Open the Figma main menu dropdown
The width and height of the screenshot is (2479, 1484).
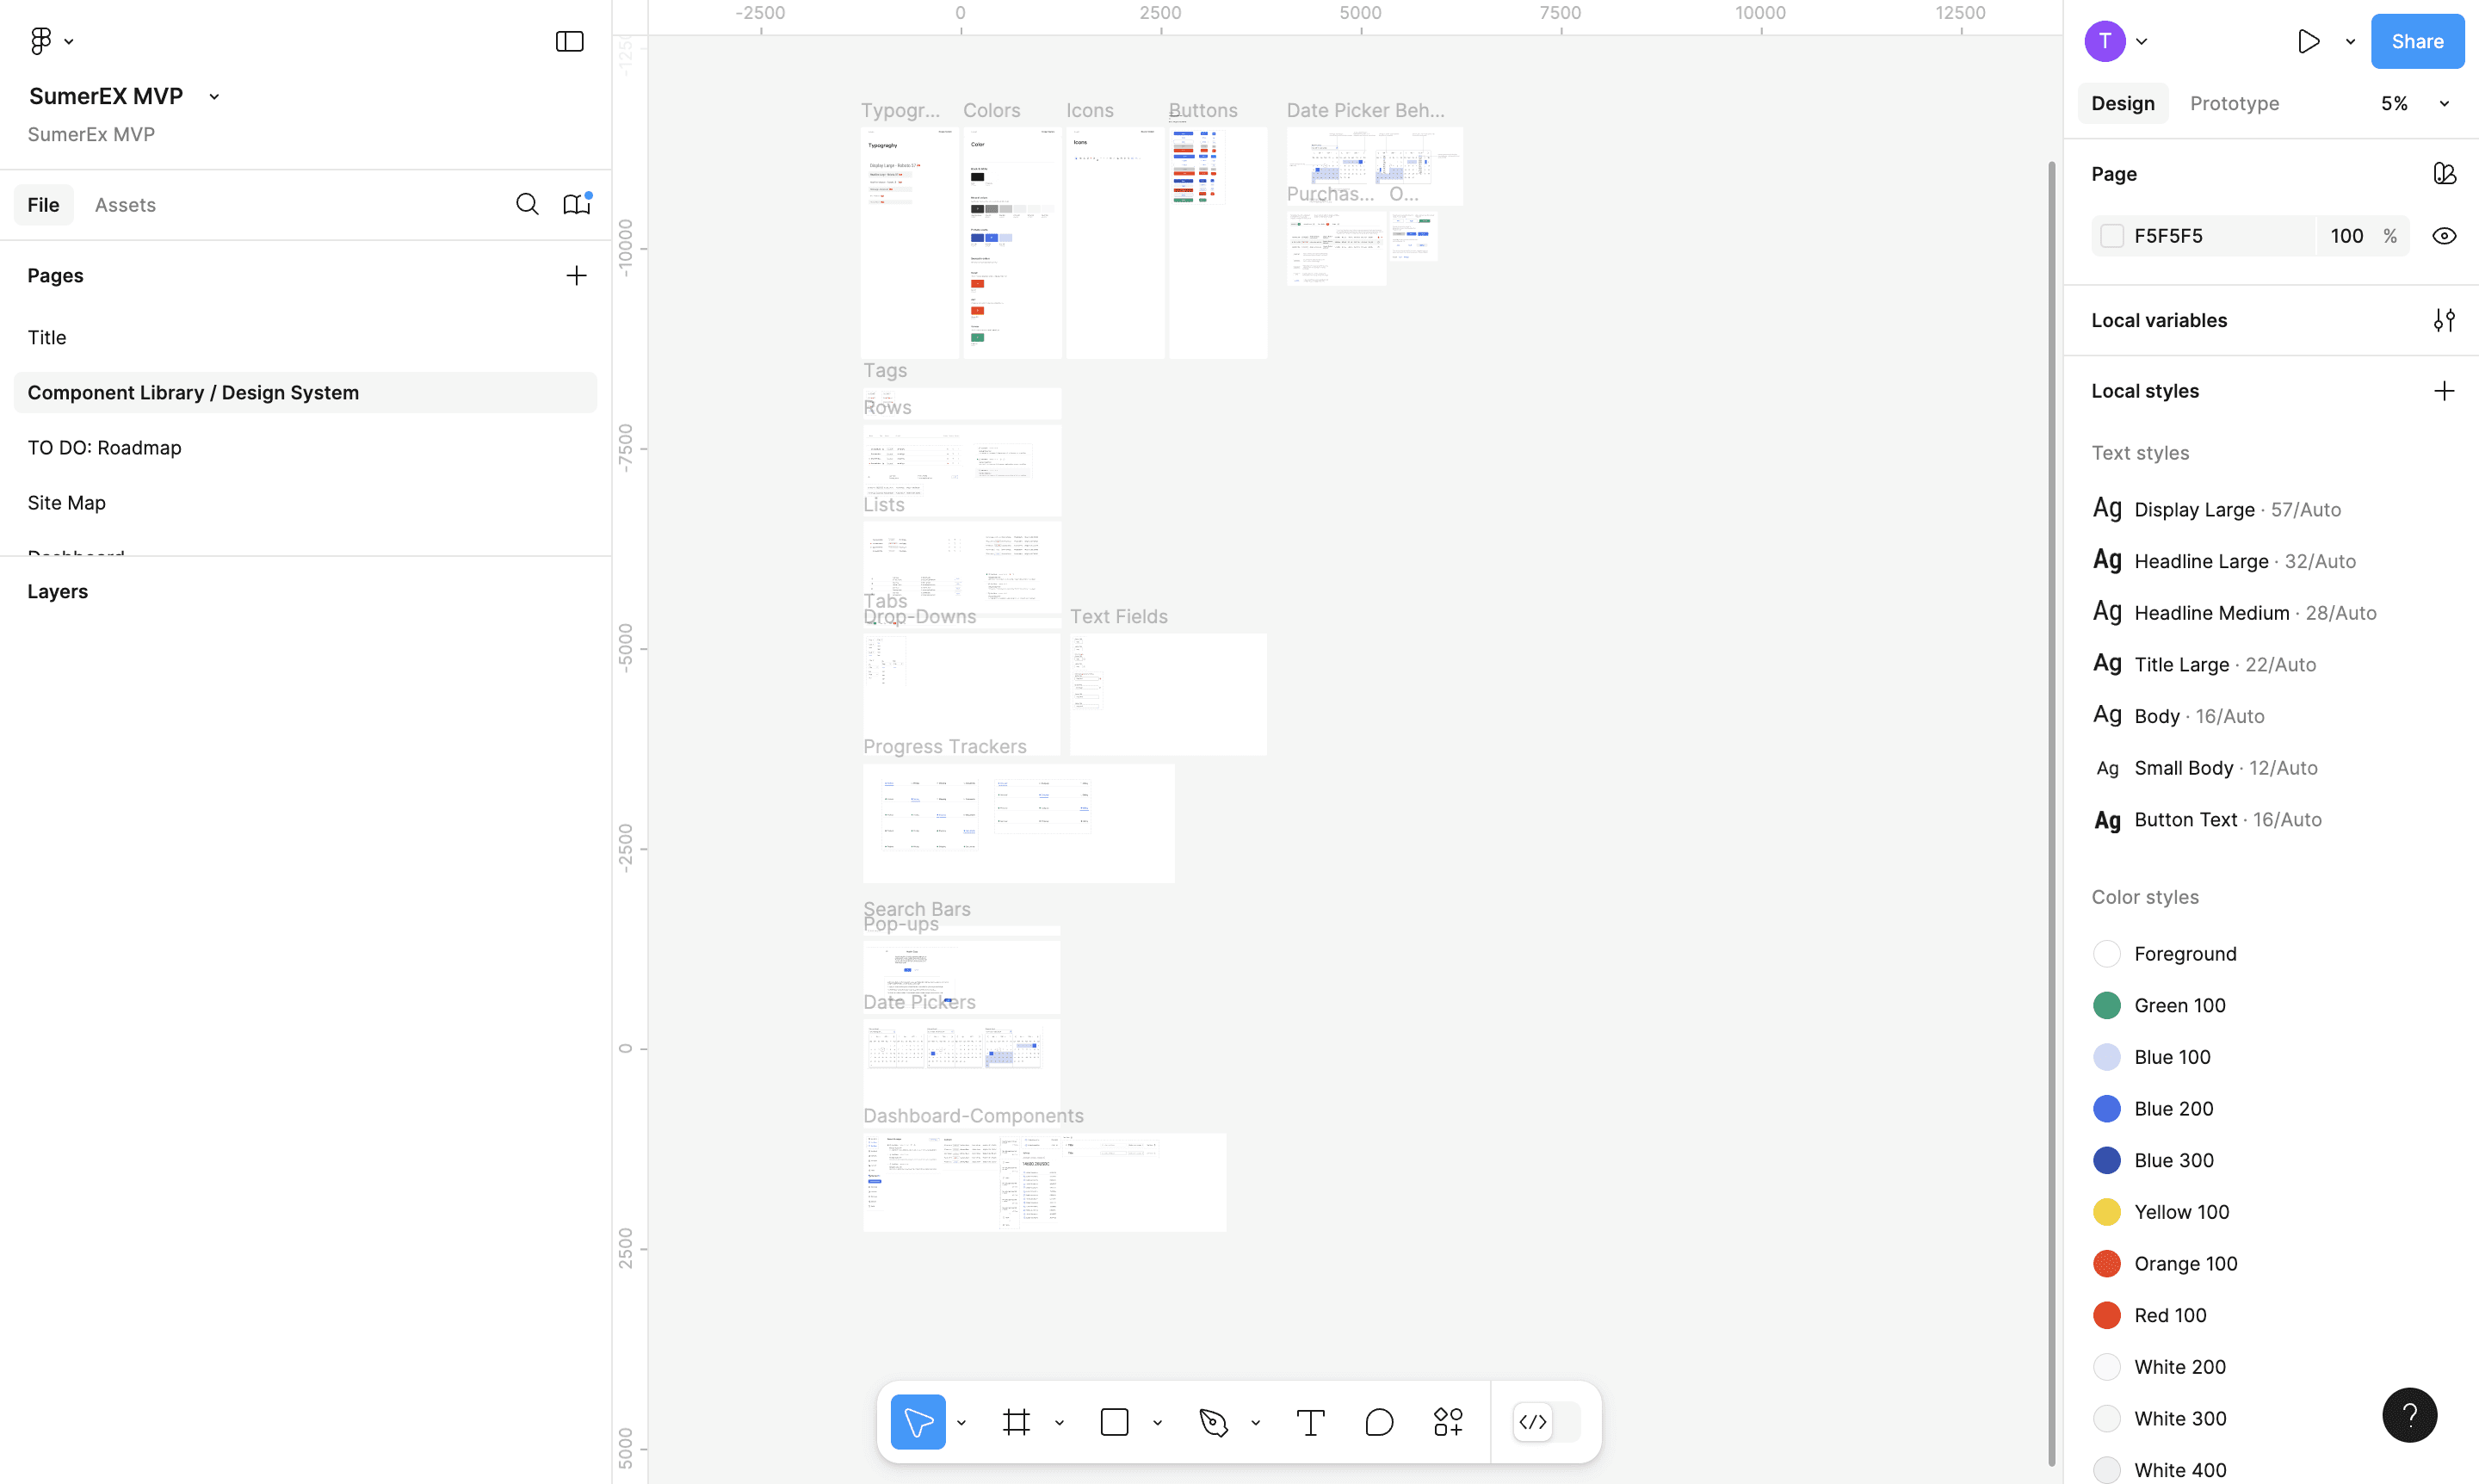[x=51, y=41]
